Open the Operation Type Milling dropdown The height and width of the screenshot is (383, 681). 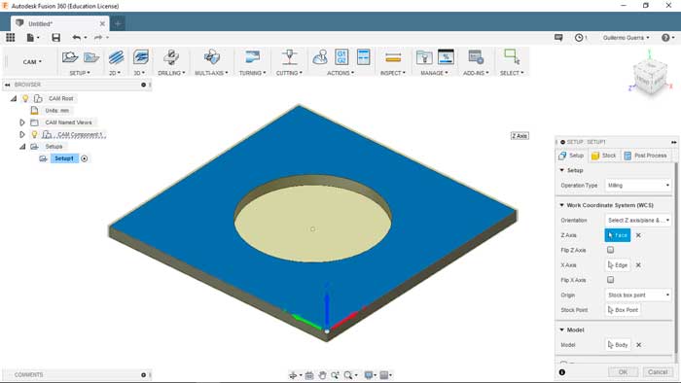coord(638,186)
